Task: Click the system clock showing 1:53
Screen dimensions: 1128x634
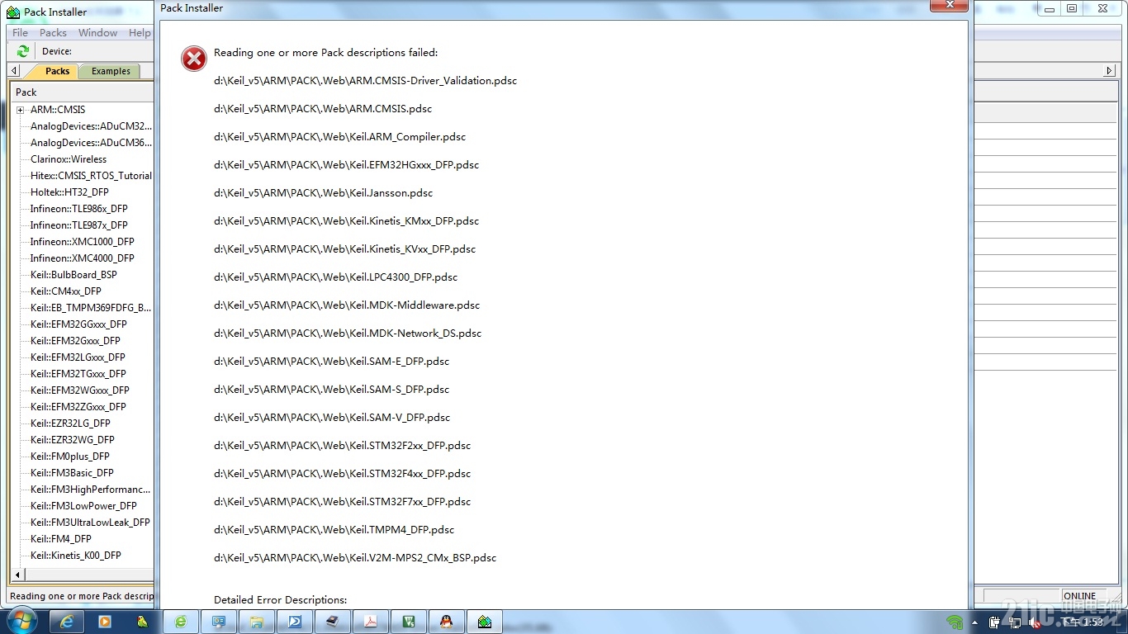Action: click(1080, 622)
